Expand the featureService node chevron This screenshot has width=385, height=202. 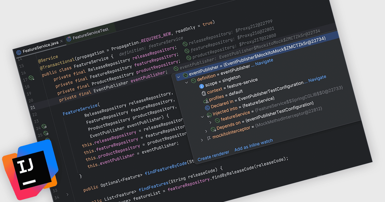(210, 122)
